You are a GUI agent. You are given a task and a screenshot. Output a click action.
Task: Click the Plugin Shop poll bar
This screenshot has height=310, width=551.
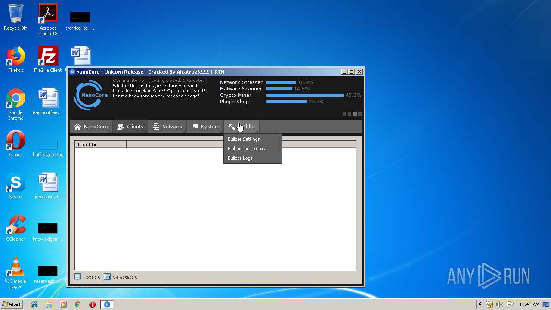point(287,102)
